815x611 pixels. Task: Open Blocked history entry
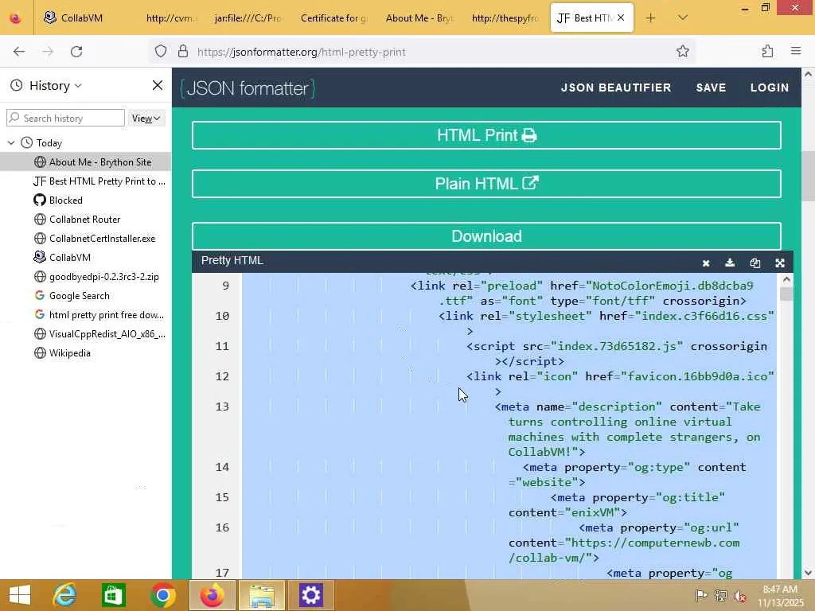(85, 200)
